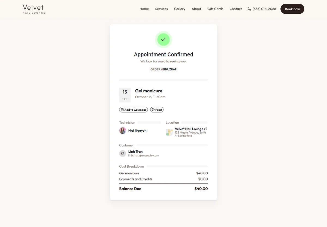Open the Services menu item
The image size is (327, 227).
point(161,9)
